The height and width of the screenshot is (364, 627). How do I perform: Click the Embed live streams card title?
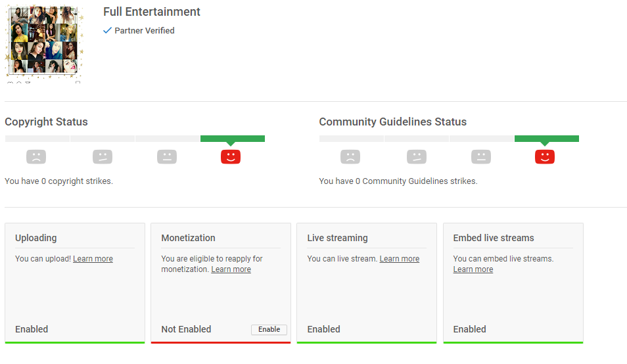[x=494, y=238]
